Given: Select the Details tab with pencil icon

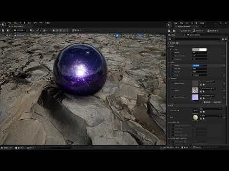Looking at the screenshot, I should (x=171, y=35).
